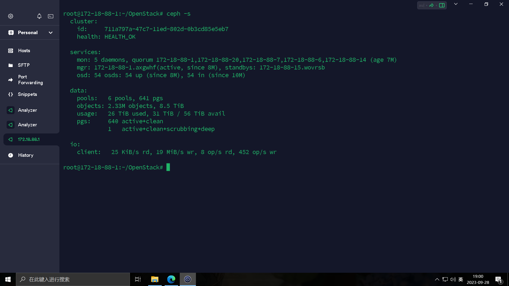Click 'active+clean+scrubbing+deep' text
The width and height of the screenshot is (509, 286).
[168, 129]
